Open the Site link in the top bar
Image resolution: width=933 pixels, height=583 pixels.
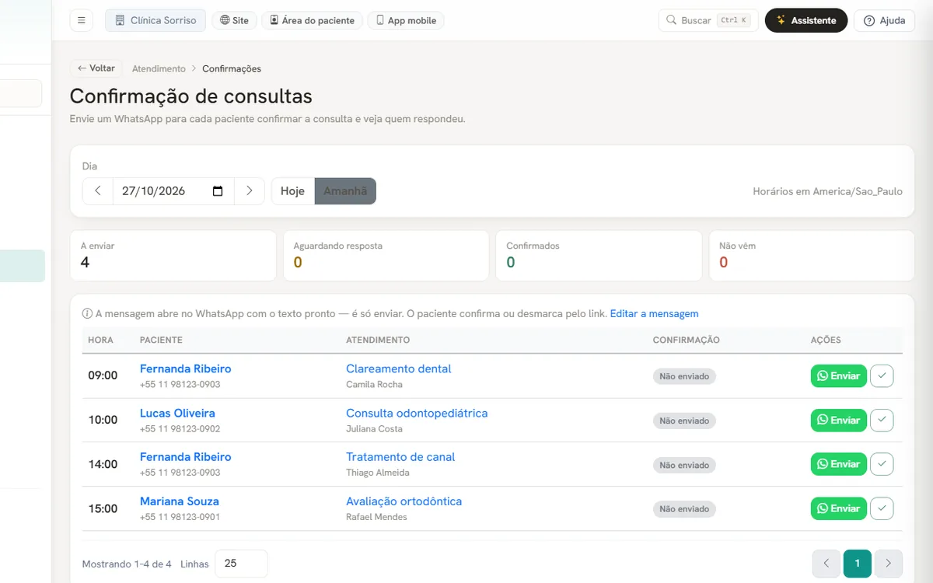235,20
